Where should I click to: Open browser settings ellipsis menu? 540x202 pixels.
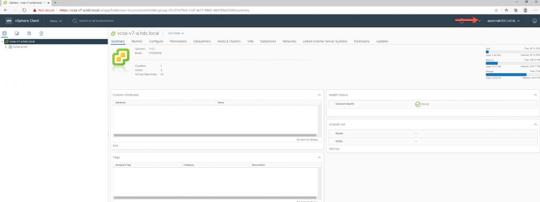pyautogui.click(x=535, y=11)
